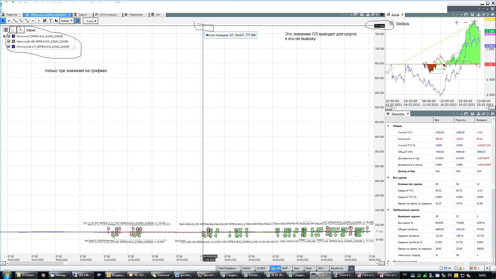The width and height of the screenshot is (496, 279).
Task: Select the horizontal line drawing tool
Action: tap(33, 21)
